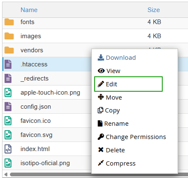Click the vendors folder icon
Screen dimensions: 188x178
click(x=9, y=50)
